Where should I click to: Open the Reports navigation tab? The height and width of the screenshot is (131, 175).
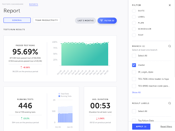33,4
